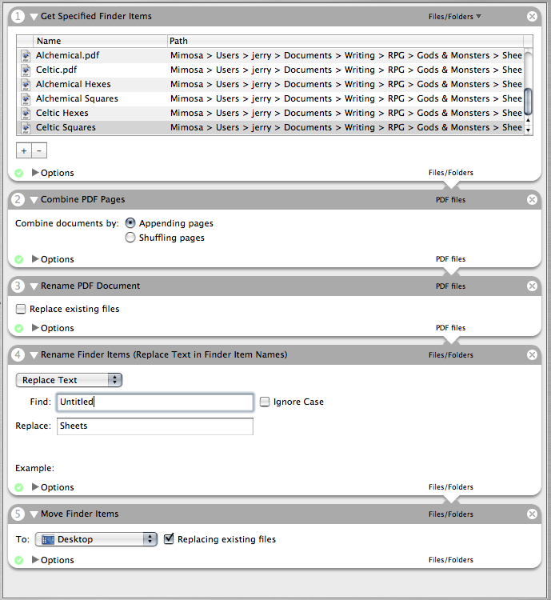Expand Options under Combine PDF Pages
The height and width of the screenshot is (600, 551).
pyautogui.click(x=35, y=259)
